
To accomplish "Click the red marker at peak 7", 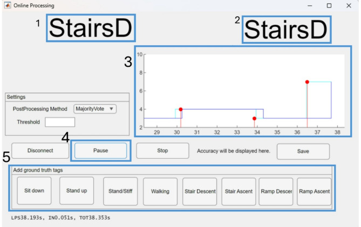I will 307,82.
